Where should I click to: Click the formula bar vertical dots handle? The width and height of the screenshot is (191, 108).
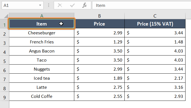(49, 5)
